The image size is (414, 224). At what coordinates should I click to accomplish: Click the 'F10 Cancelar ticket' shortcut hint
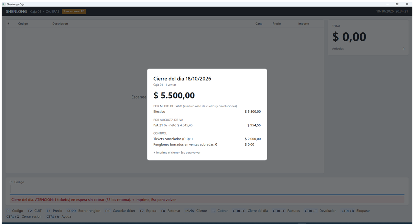point(120,211)
